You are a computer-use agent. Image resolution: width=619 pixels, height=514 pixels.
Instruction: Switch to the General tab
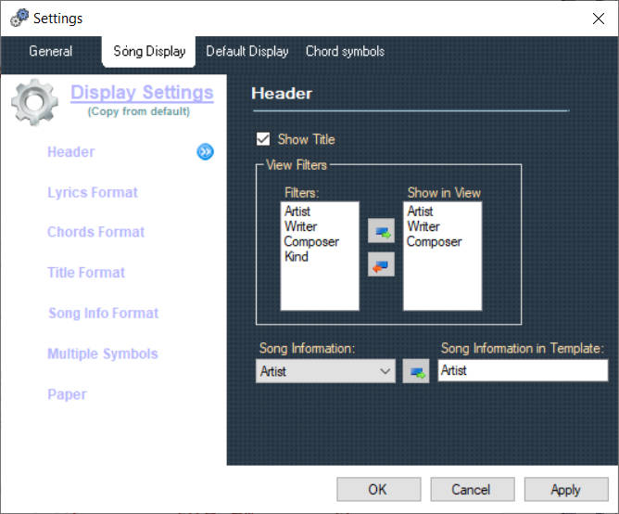pyautogui.click(x=50, y=51)
